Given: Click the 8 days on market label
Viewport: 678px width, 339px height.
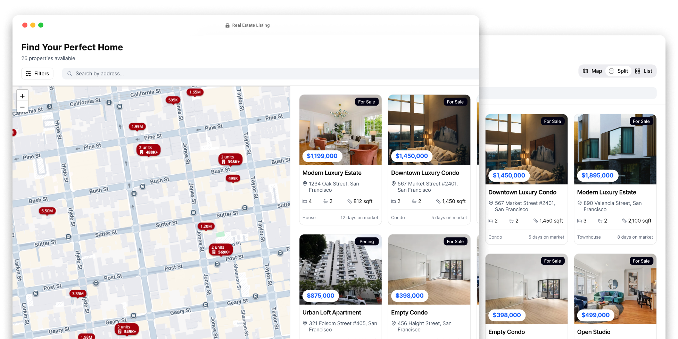Looking at the screenshot, I should pyautogui.click(x=635, y=237).
